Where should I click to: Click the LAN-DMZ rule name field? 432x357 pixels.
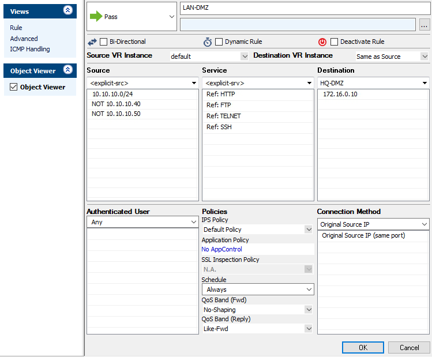(x=305, y=8)
